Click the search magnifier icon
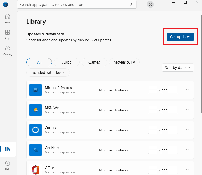 pyautogui.click(x=132, y=4)
